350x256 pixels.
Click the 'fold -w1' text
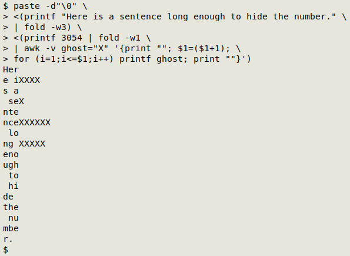pos(119,38)
